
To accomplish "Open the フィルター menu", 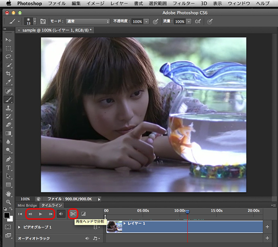I will tap(183, 3).
